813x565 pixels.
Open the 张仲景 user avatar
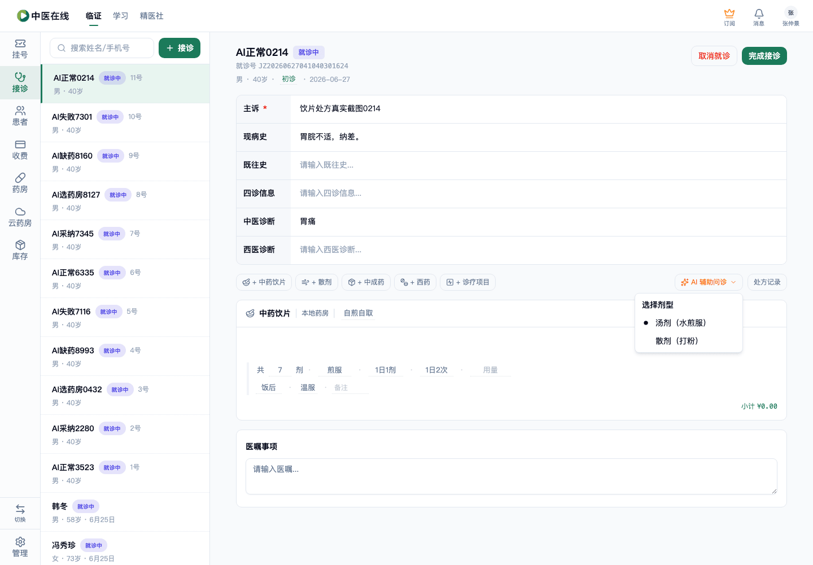pos(790,17)
